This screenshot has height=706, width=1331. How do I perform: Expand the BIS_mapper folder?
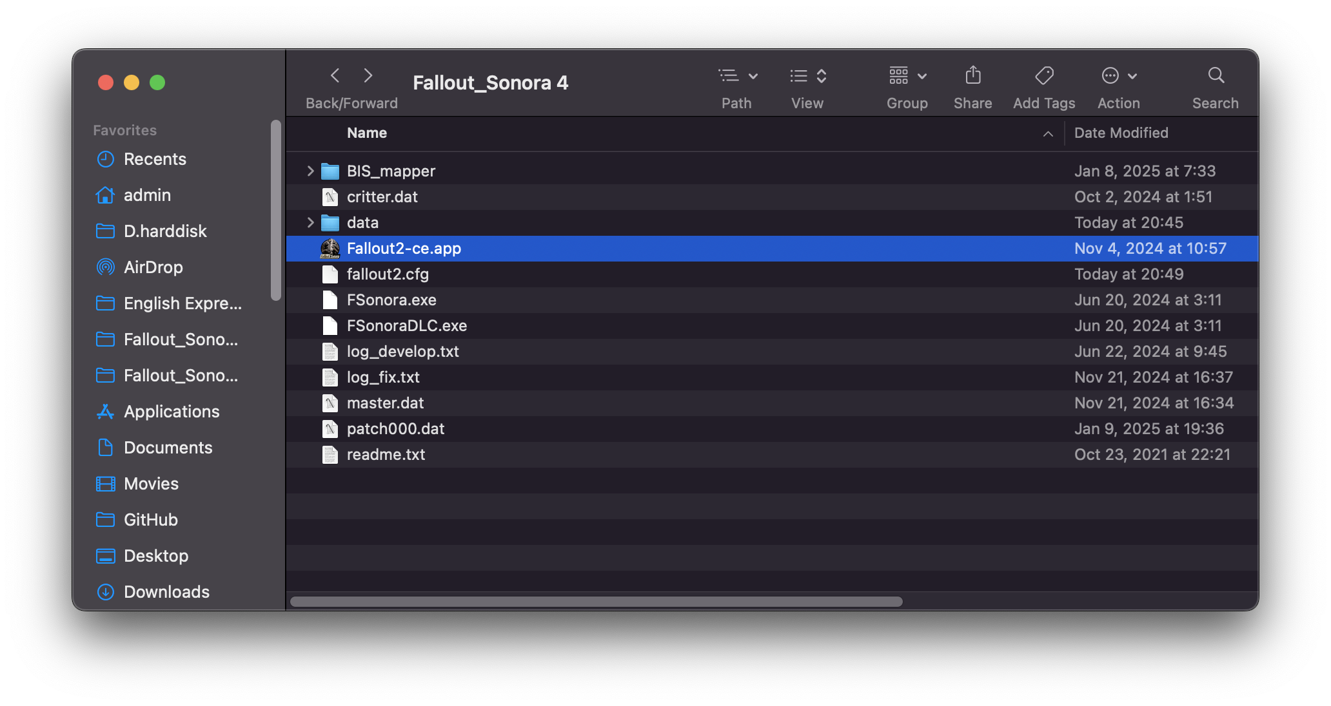[x=310, y=171]
